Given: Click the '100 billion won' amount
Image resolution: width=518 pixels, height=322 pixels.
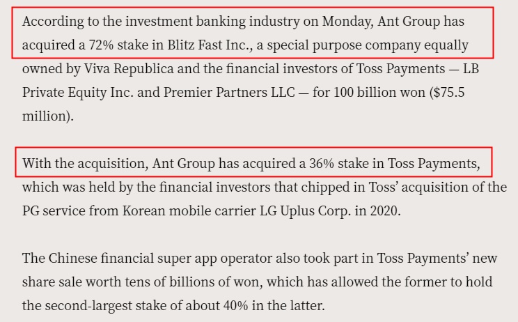Looking at the screenshot, I should click(x=379, y=93).
